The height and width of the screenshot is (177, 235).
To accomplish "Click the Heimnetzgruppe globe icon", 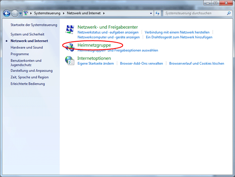I will (x=70, y=47).
